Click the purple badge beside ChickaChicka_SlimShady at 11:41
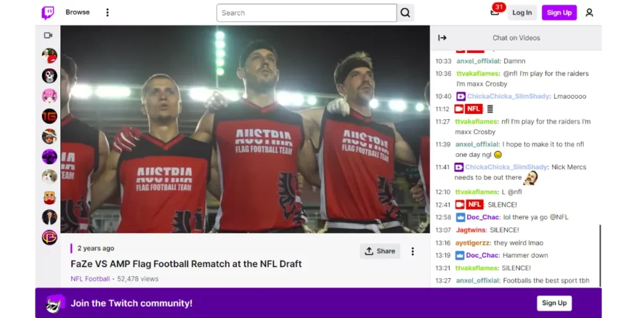The height and width of the screenshot is (318, 637). click(459, 167)
